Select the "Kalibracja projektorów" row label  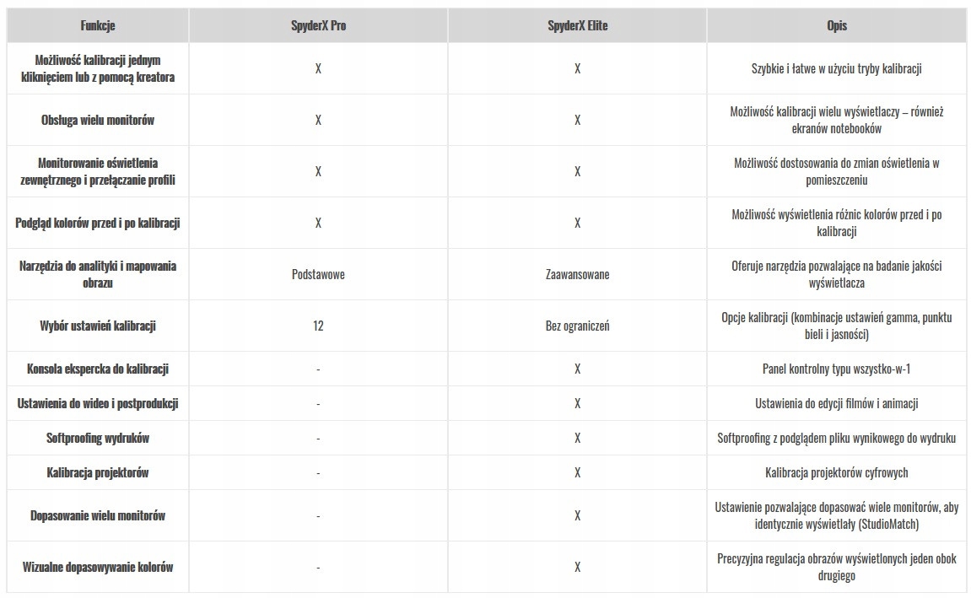coord(98,472)
